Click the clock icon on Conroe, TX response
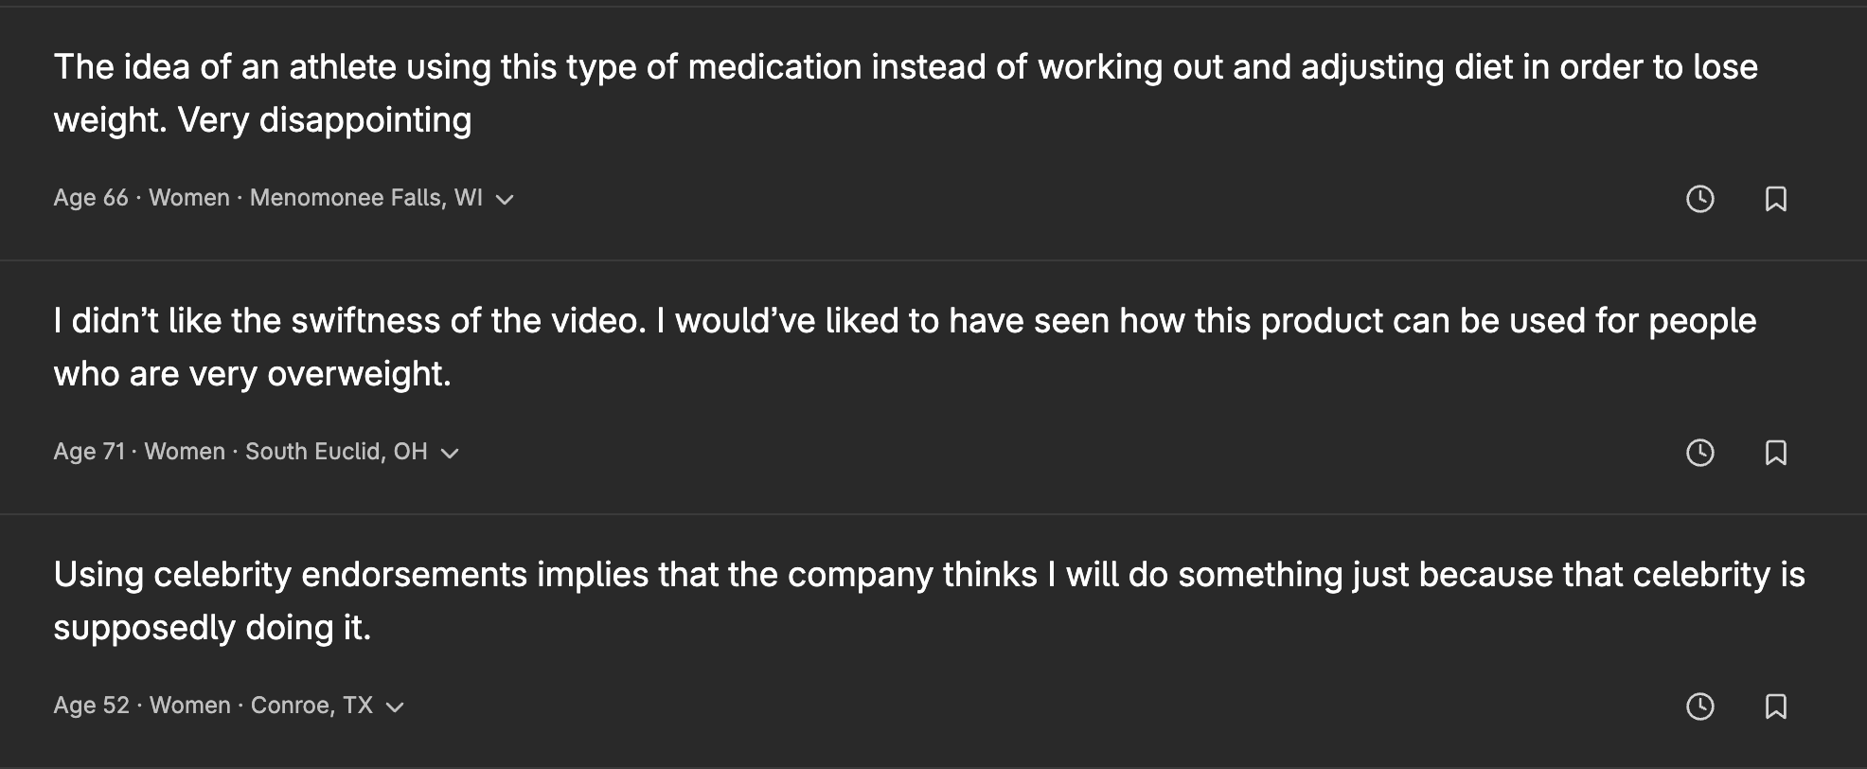The width and height of the screenshot is (1867, 769). (1700, 706)
